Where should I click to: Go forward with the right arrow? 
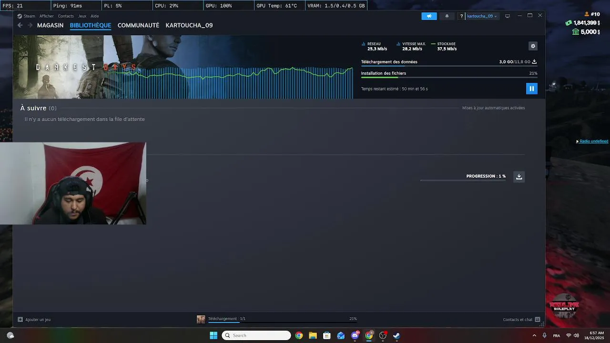[x=30, y=25]
